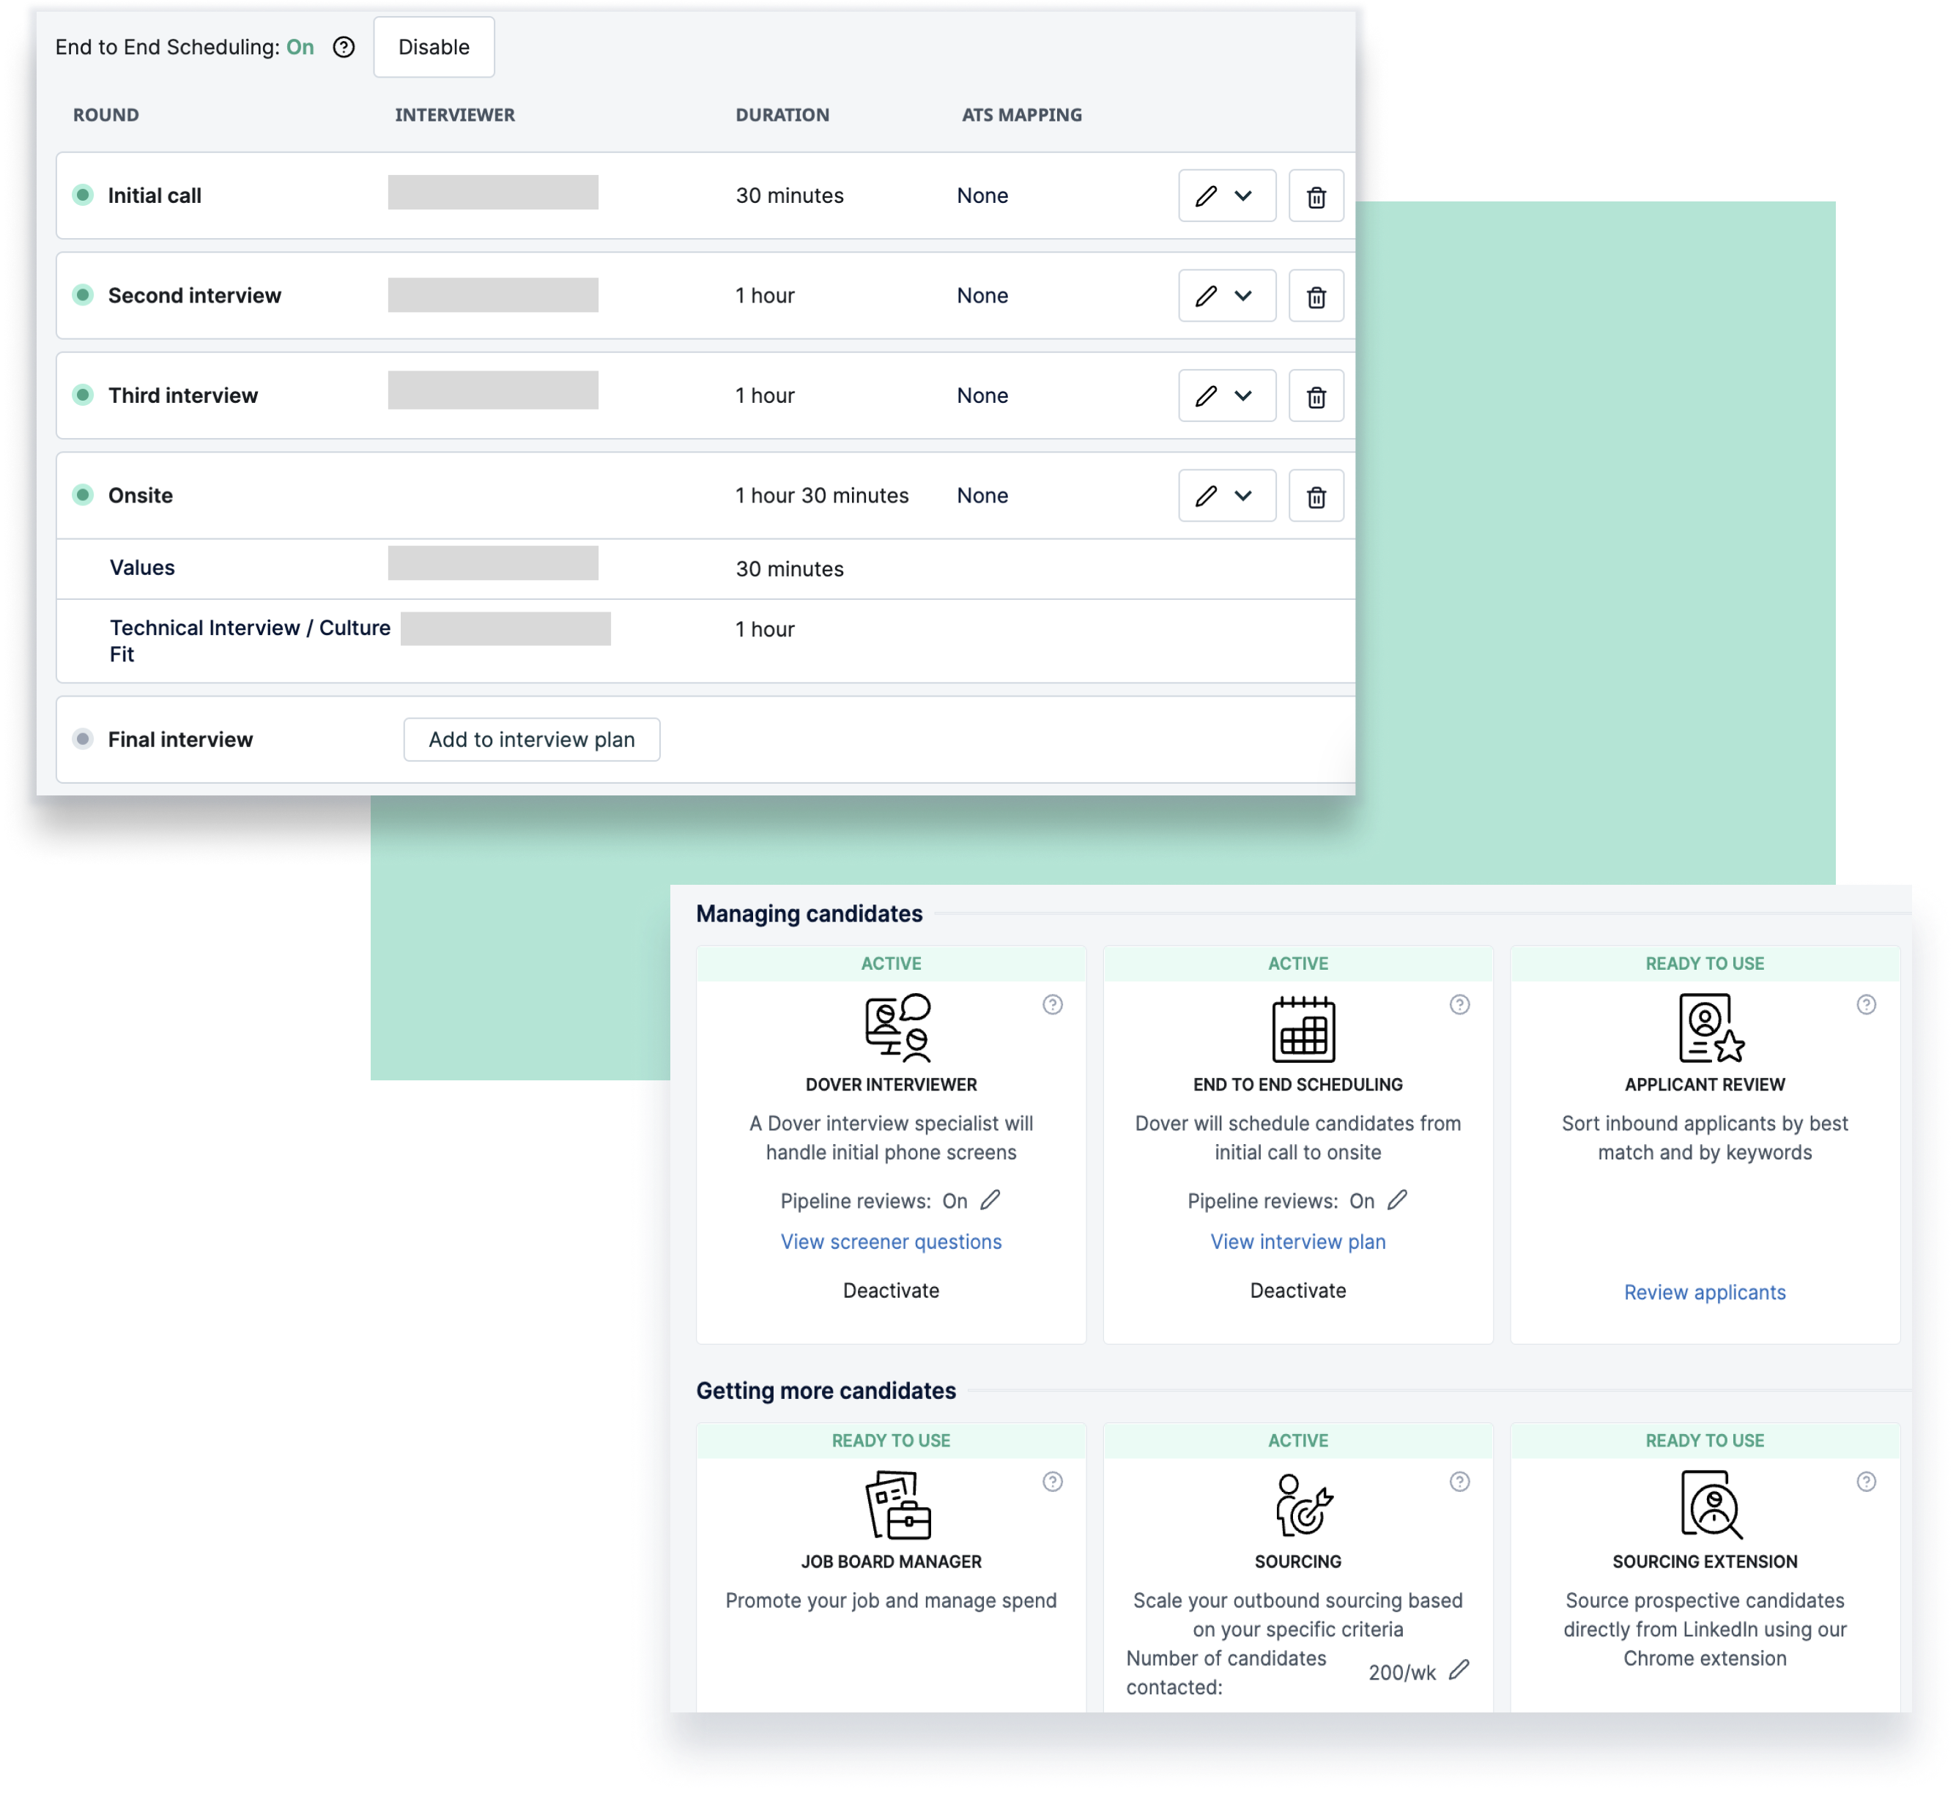Delete the Second interview round
1956x1793 pixels.
coord(1316,296)
